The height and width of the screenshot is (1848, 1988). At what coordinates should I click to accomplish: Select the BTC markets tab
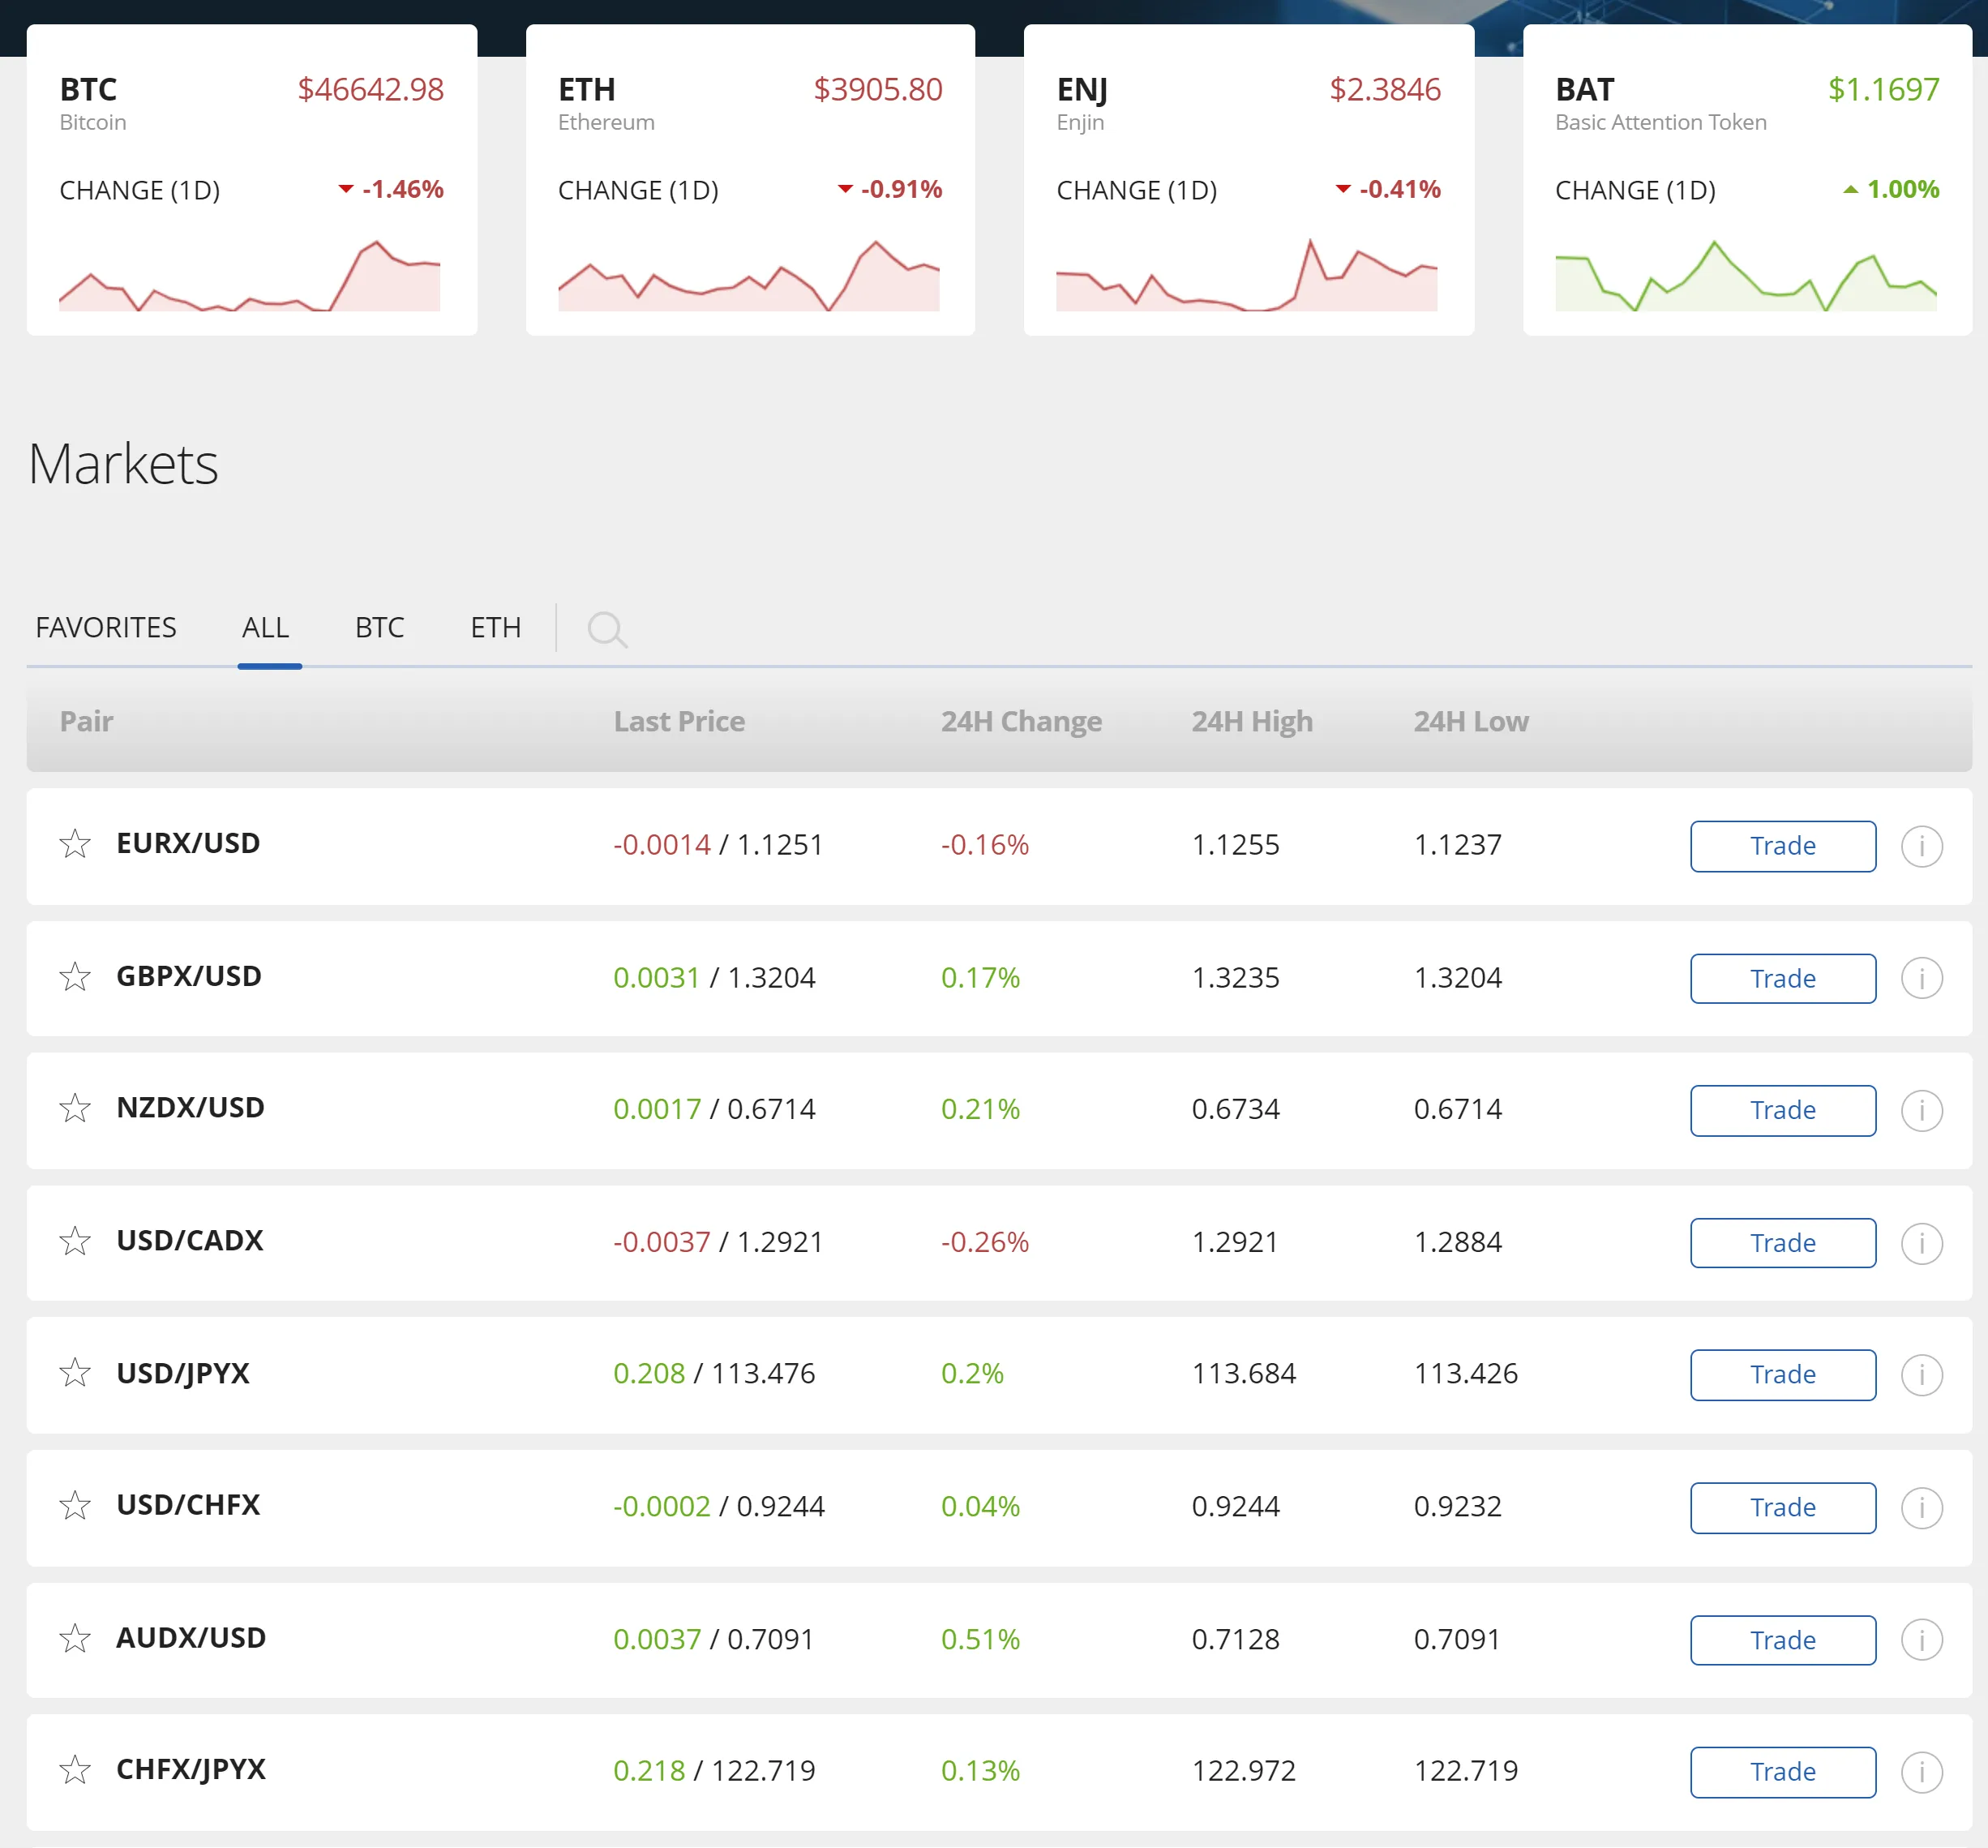(x=379, y=628)
